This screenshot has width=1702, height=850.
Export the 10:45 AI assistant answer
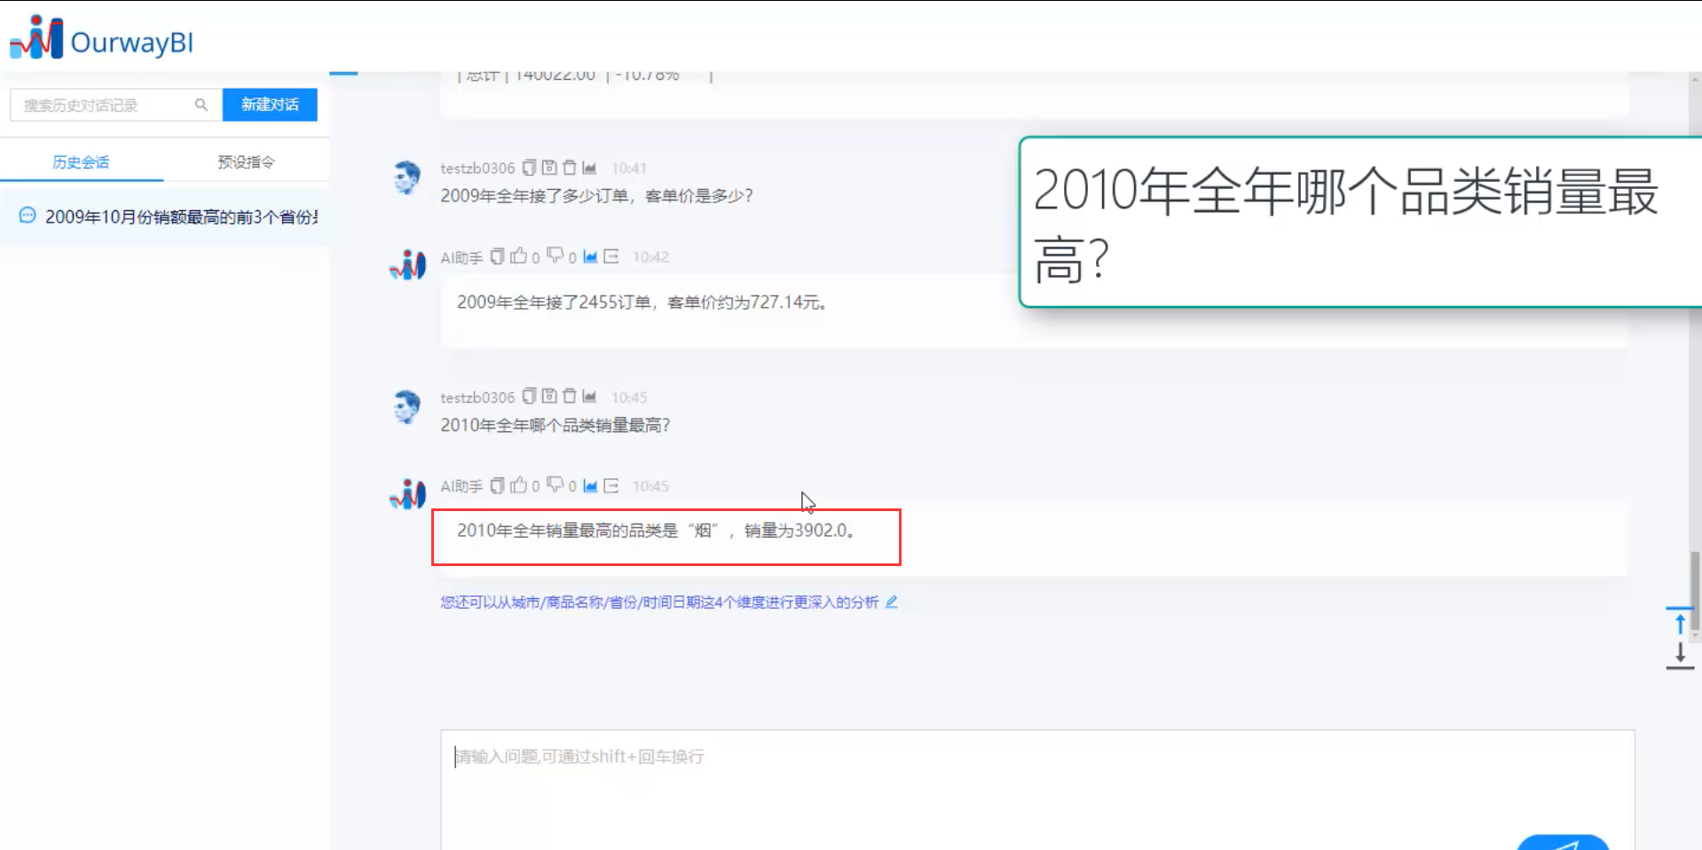(611, 485)
